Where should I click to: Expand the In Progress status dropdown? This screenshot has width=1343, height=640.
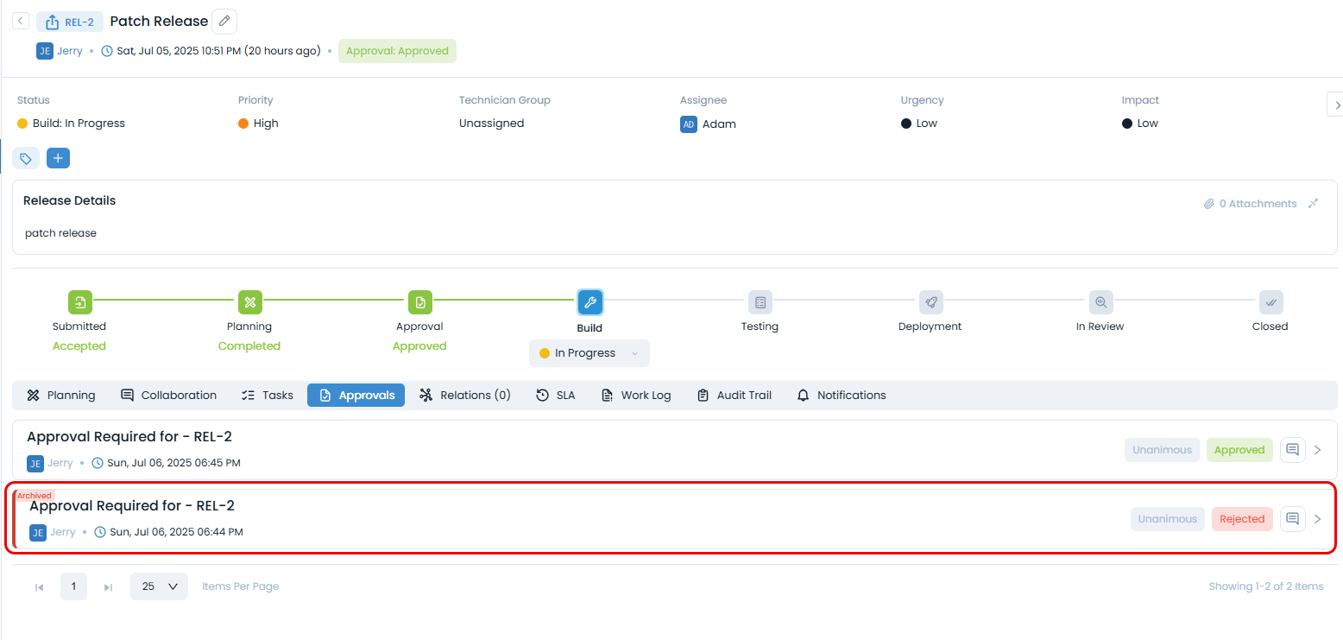[590, 352]
